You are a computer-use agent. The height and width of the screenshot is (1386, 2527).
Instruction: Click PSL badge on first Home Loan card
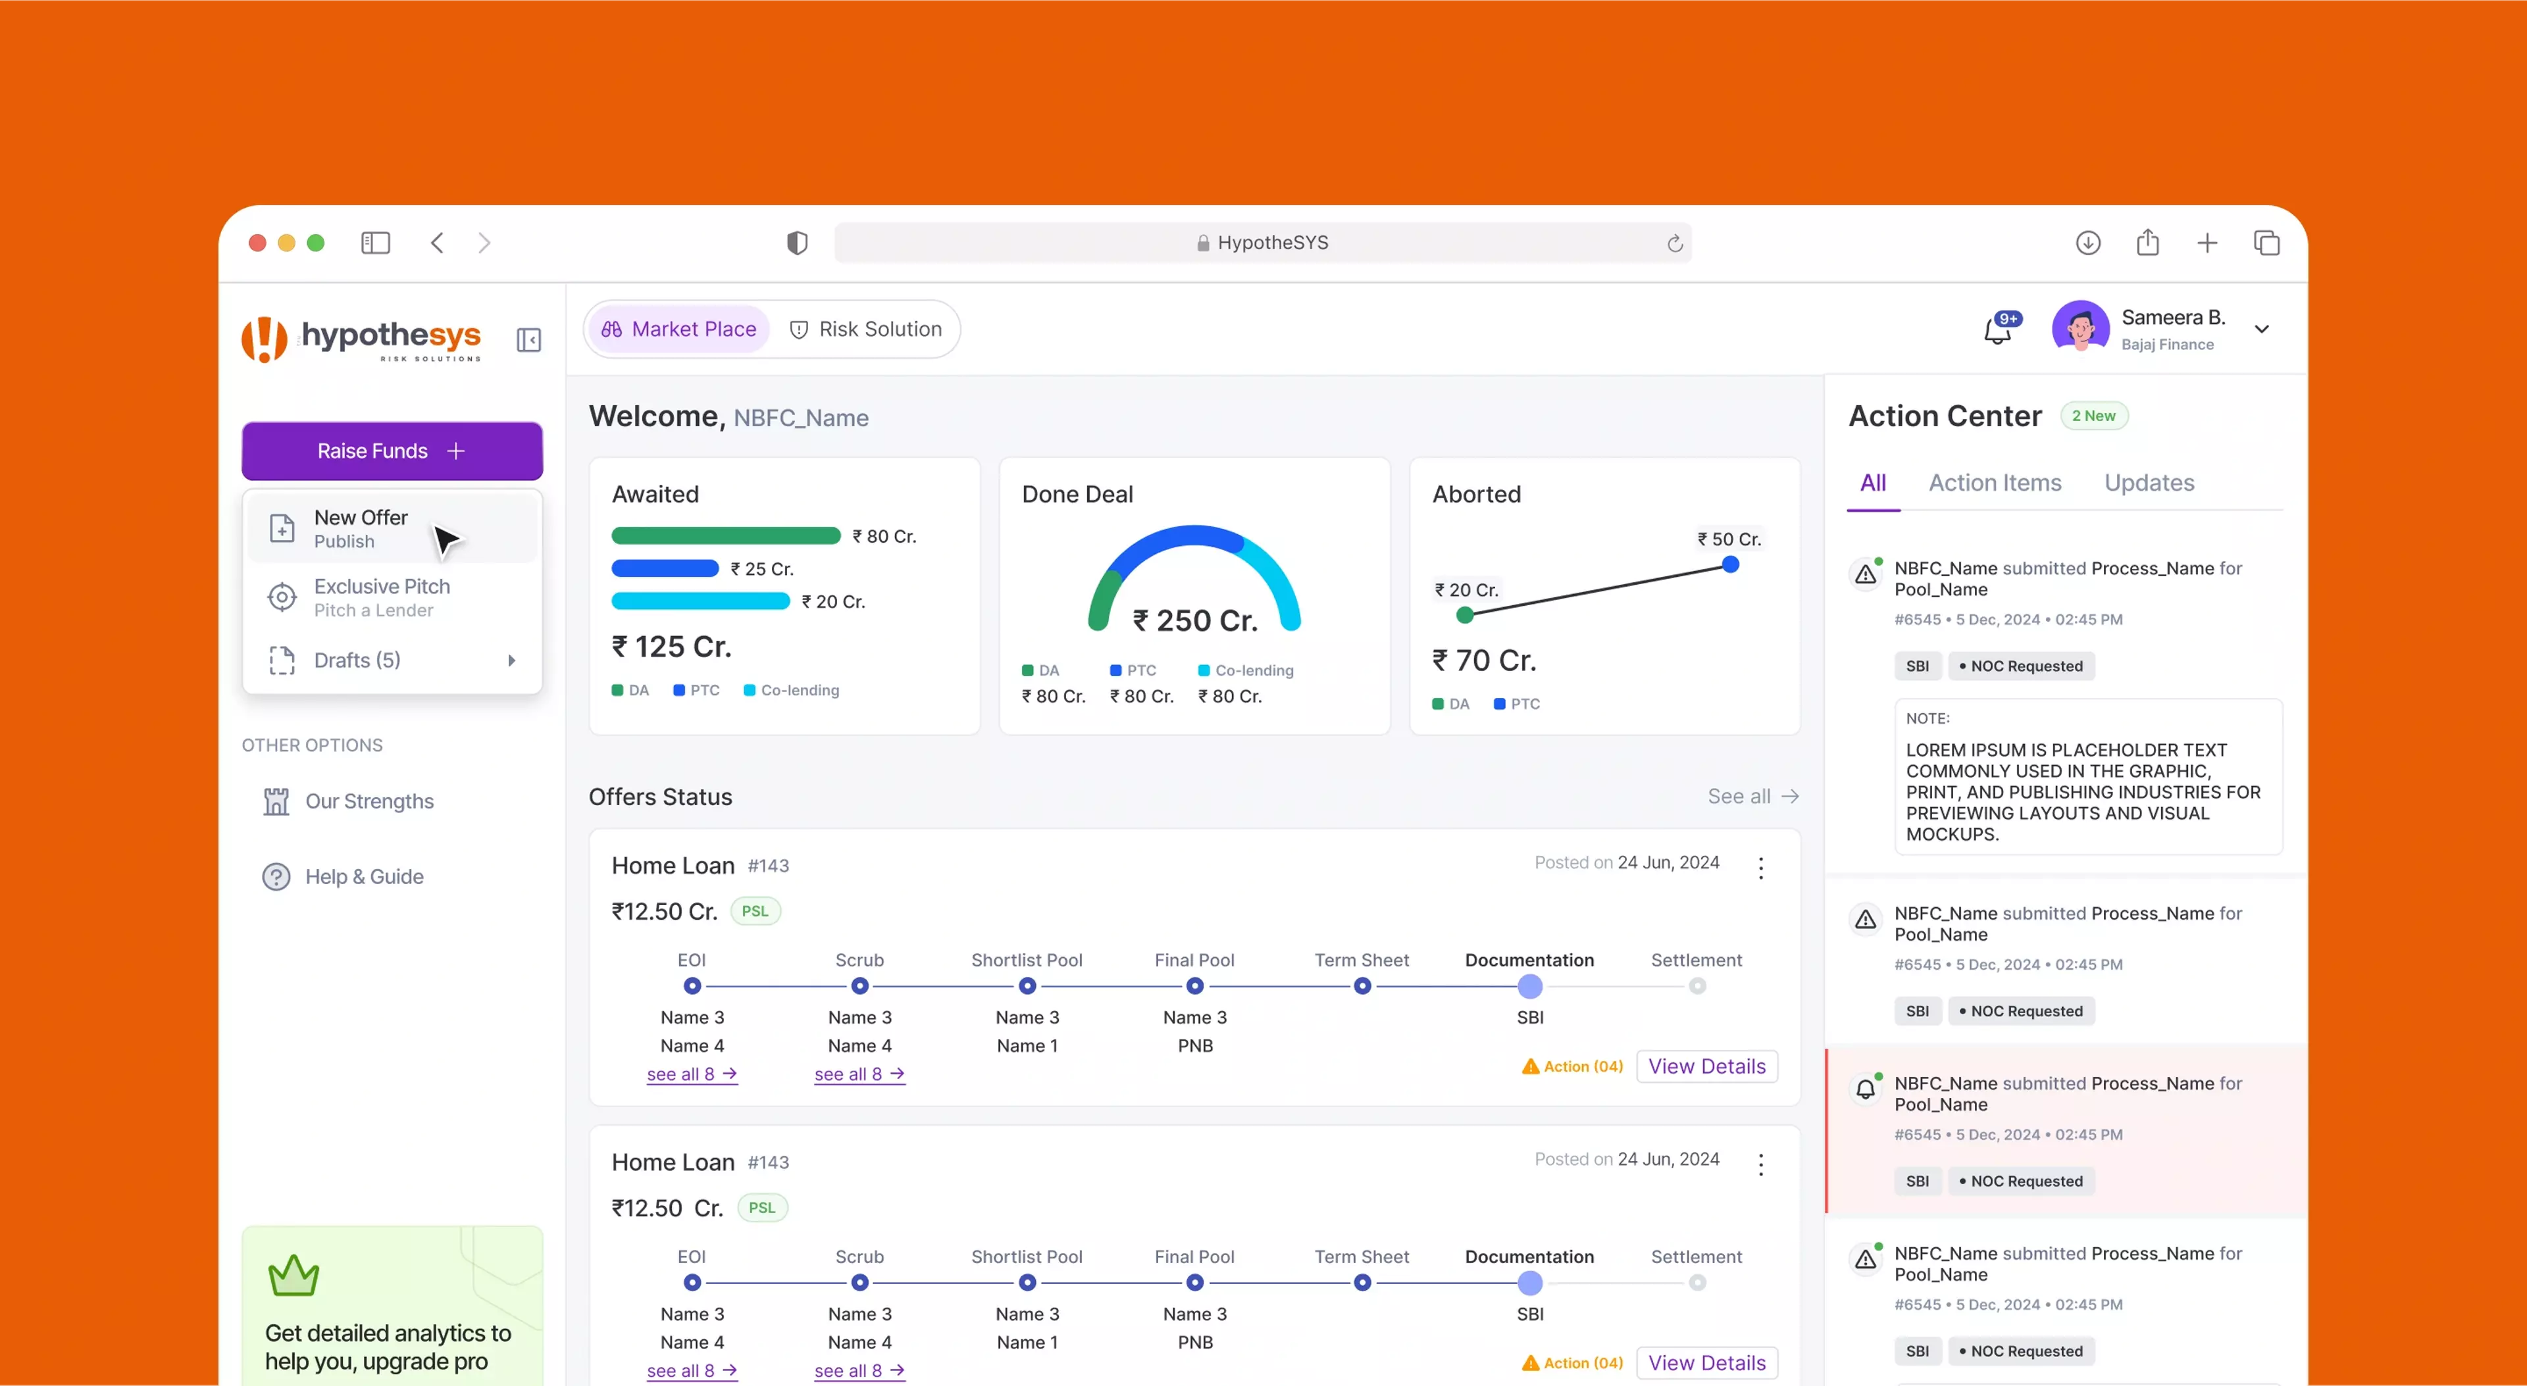(x=754, y=911)
